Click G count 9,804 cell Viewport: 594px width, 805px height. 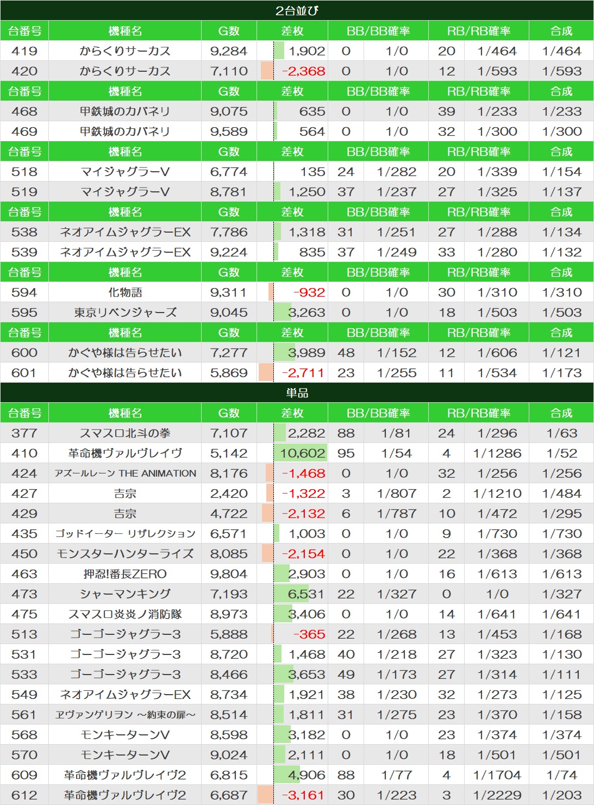pos(229,574)
